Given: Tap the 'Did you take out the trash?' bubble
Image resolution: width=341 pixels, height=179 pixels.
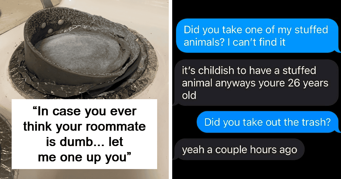Looking at the screenshot, I should point(268,122).
